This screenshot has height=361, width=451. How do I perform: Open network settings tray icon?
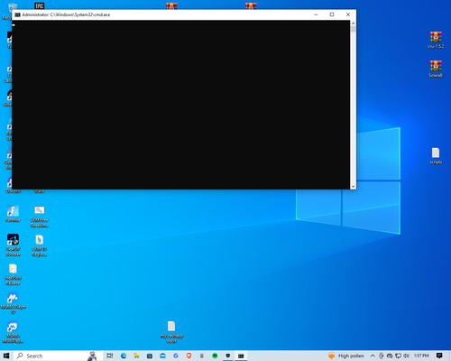(398, 356)
